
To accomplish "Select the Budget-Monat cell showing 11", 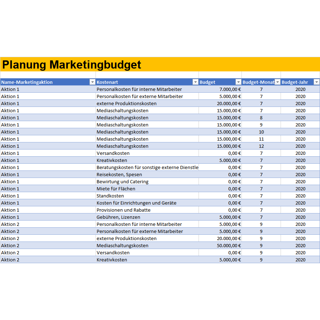I will [x=261, y=139].
